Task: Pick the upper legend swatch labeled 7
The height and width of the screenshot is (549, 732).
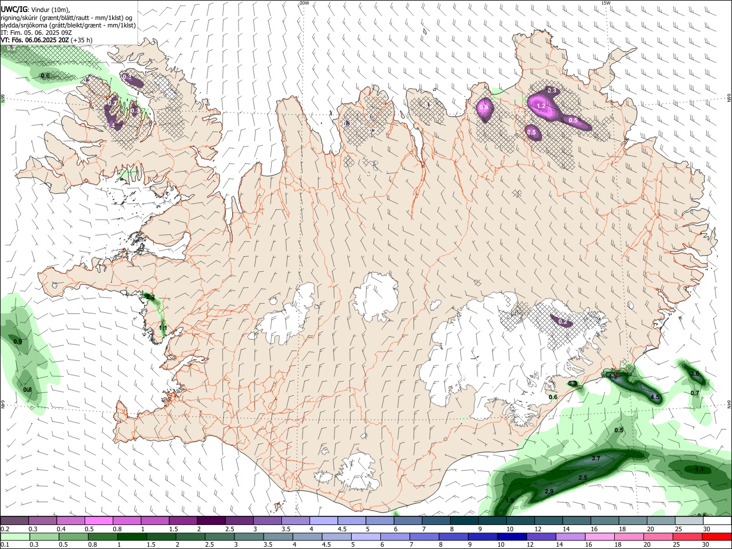Action: click(435, 520)
